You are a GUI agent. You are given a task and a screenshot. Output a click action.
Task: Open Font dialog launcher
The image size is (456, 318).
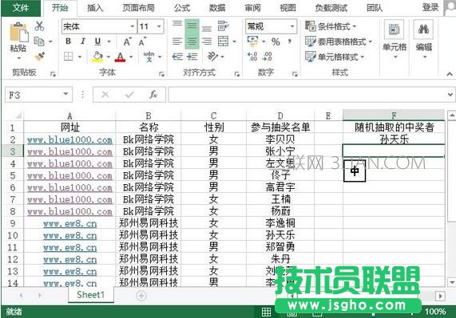coord(161,74)
